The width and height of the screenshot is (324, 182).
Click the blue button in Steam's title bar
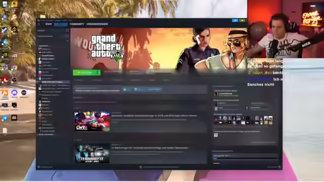point(235,20)
